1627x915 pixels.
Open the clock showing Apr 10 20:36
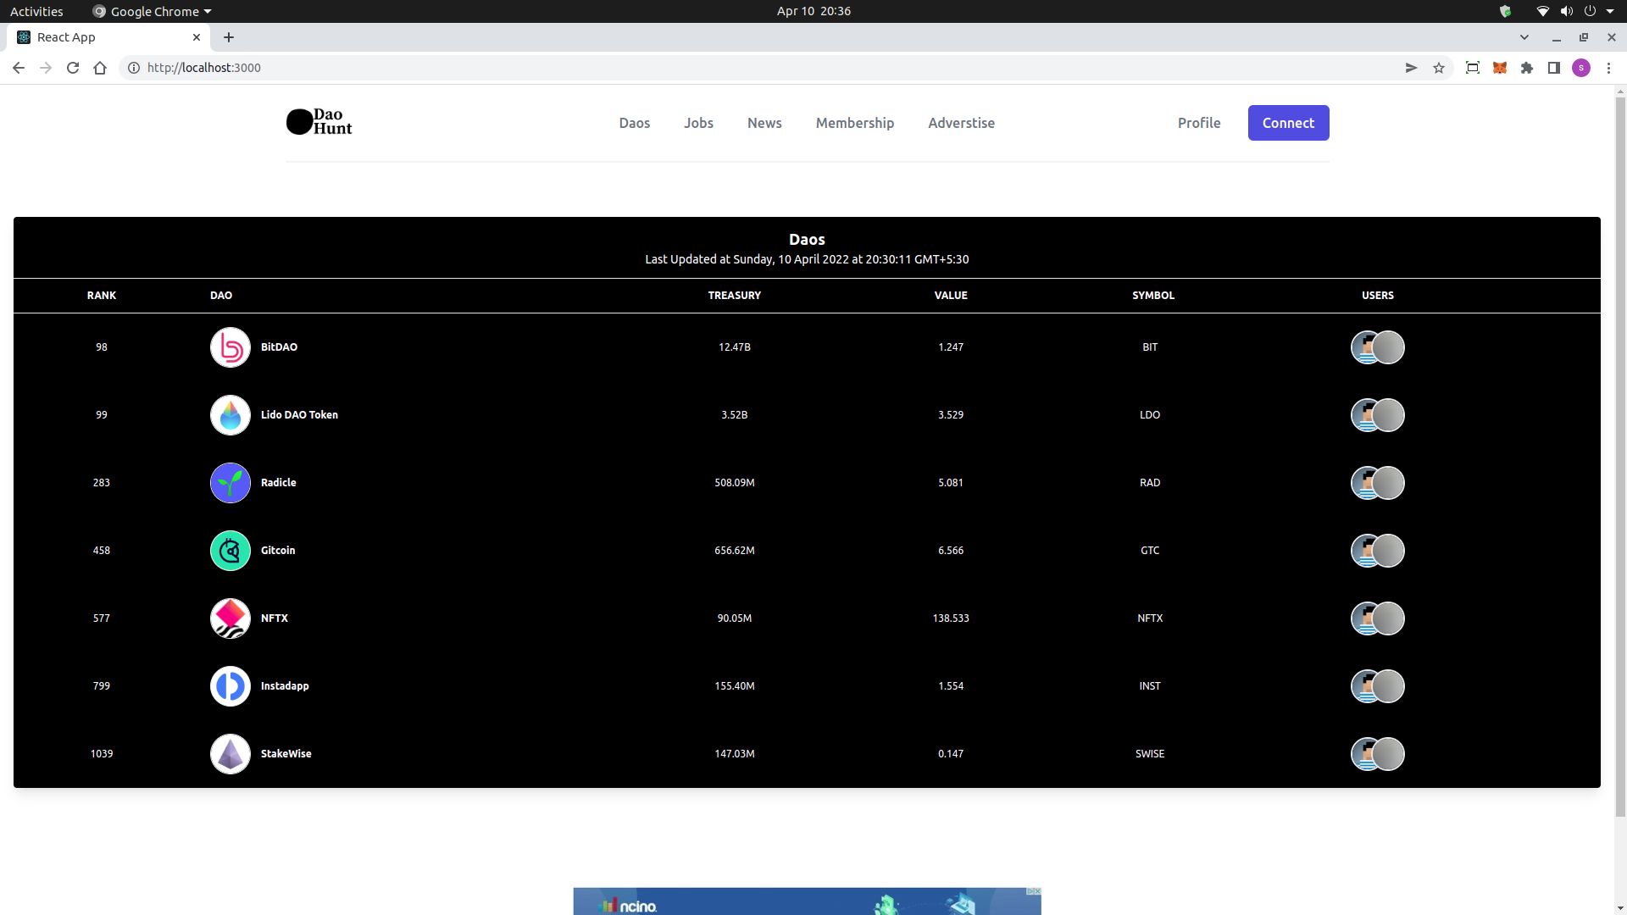coord(813,11)
